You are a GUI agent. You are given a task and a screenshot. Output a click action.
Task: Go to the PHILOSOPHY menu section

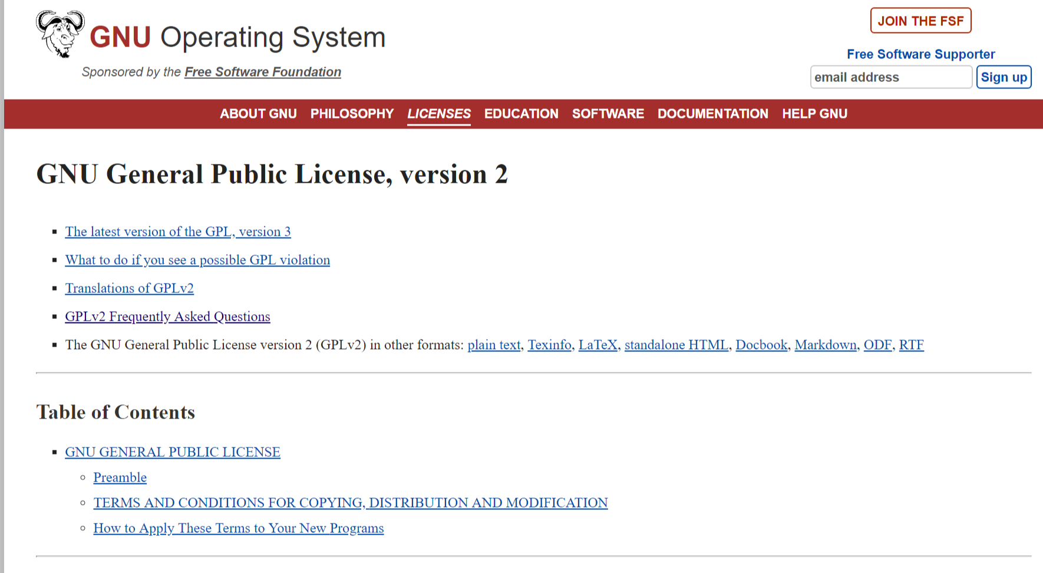pyautogui.click(x=352, y=114)
